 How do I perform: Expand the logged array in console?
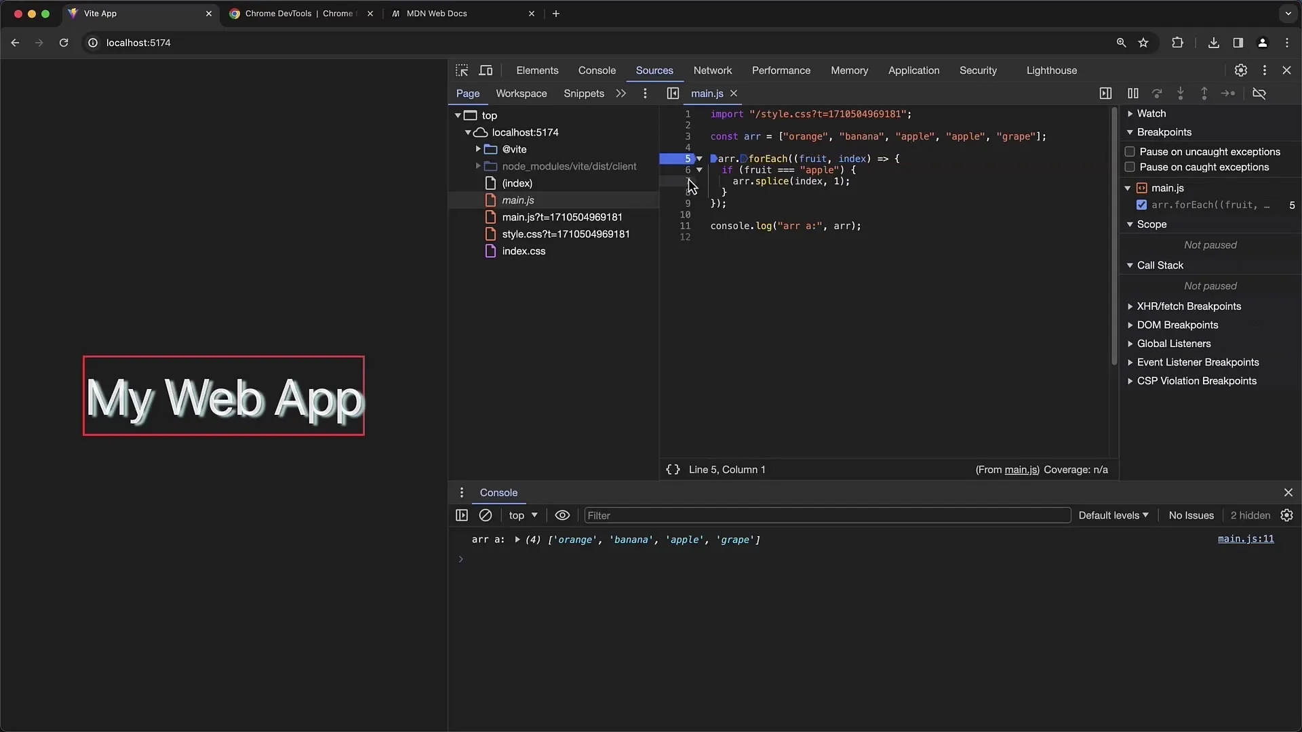click(x=517, y=540)
